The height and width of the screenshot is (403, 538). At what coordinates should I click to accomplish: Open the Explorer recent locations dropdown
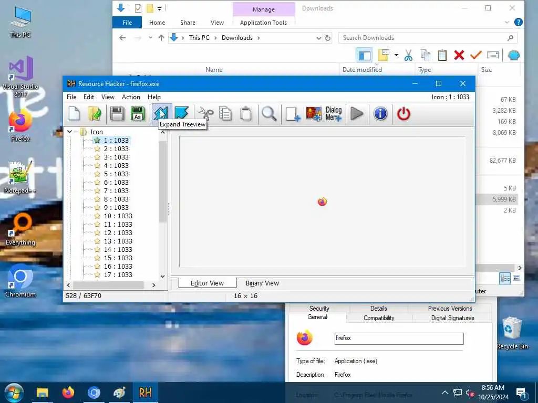coord(150,38)
